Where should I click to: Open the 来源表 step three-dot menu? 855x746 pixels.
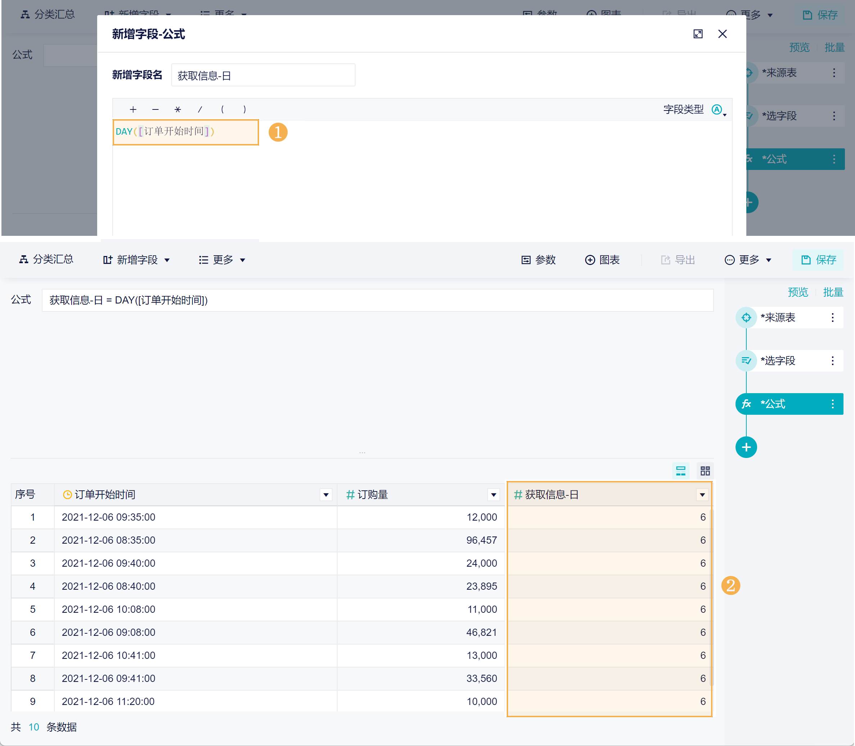click(x=833, y=318)
